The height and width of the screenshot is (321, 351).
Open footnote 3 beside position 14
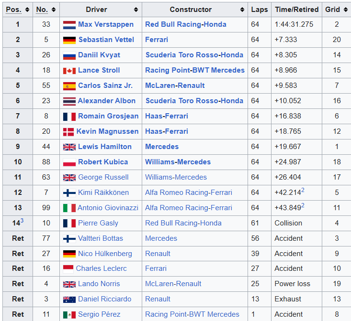22,221
